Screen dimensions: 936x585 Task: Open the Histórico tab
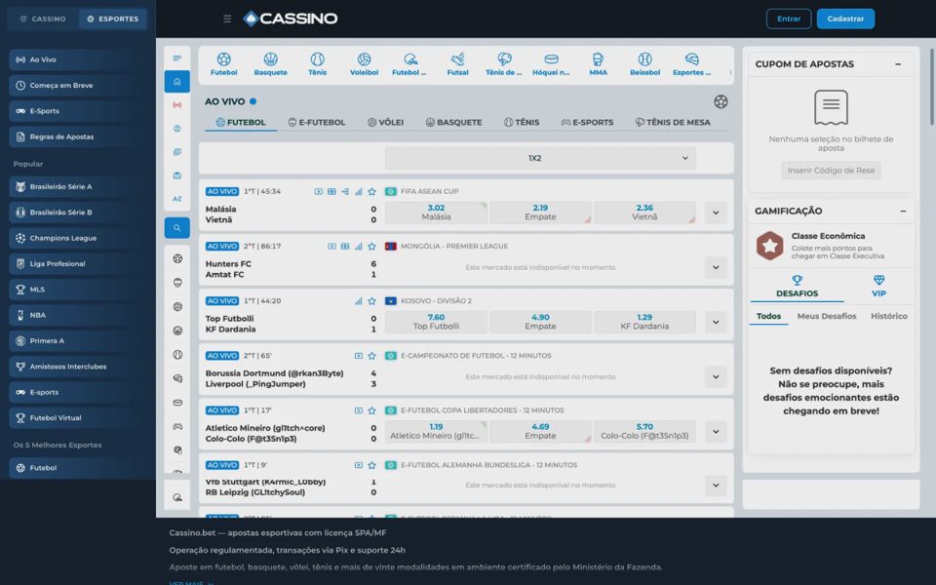[889, 316]
